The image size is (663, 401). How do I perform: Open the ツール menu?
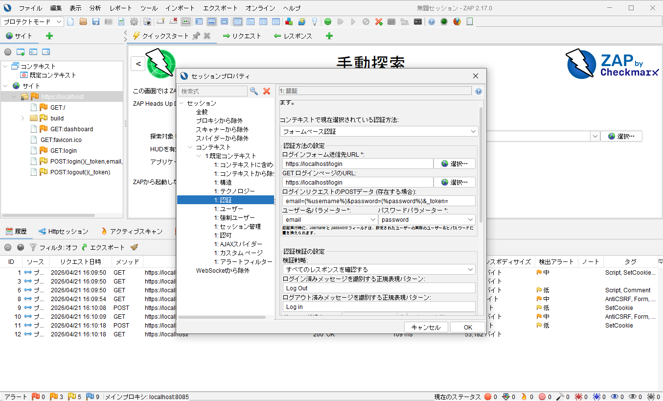149,8
